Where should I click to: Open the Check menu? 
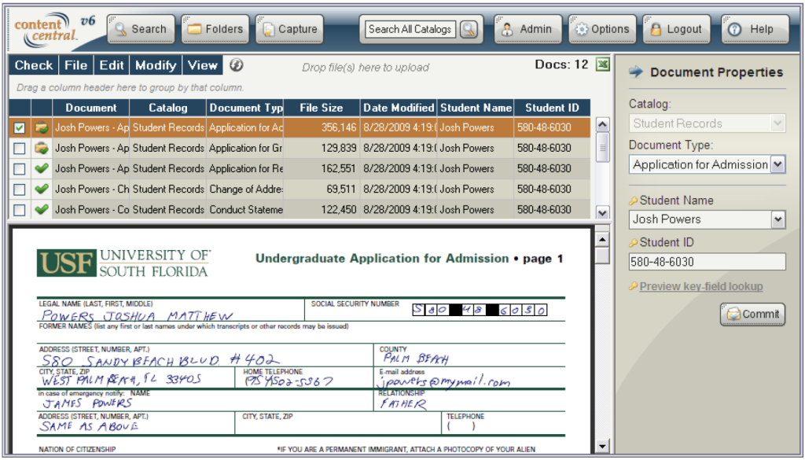pyautogui.click(x=33, y=65)
